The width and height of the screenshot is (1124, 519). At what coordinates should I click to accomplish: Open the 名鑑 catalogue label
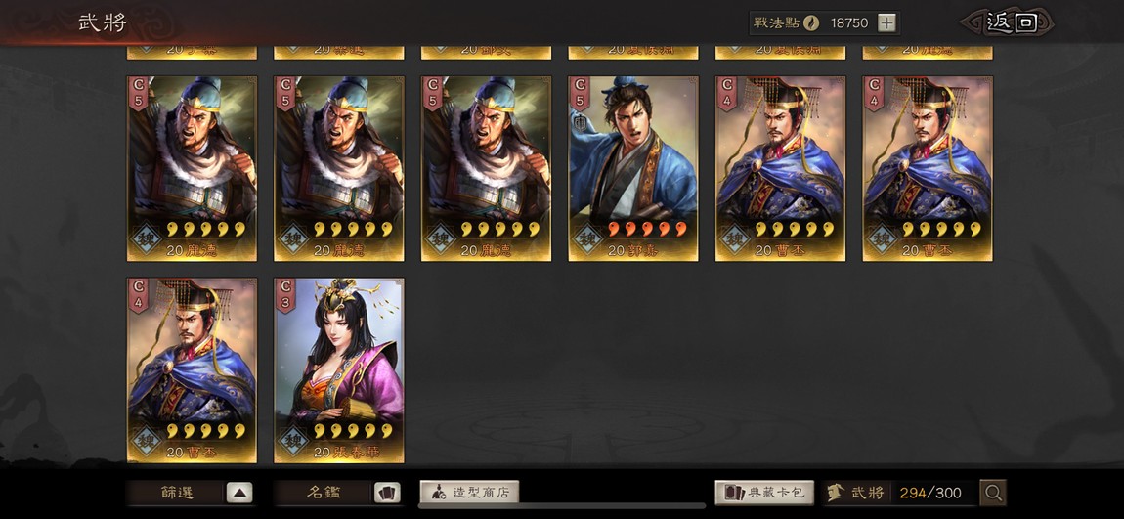point(324,493)
